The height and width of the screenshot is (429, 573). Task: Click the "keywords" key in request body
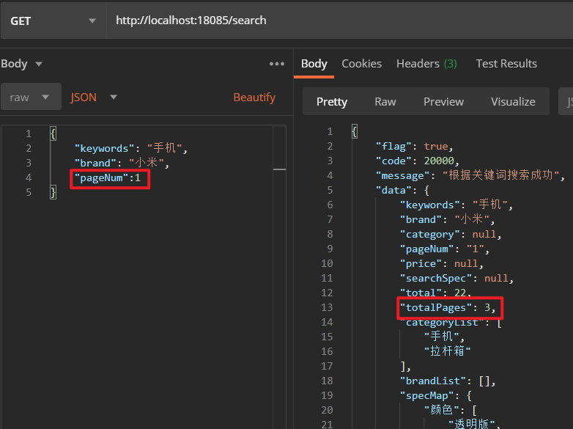(x=104, y=148)
